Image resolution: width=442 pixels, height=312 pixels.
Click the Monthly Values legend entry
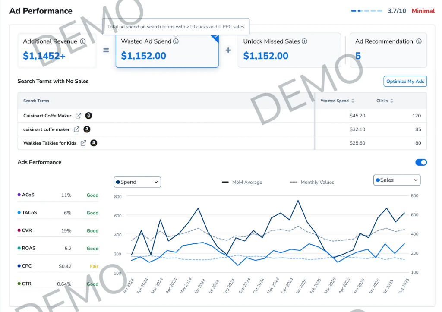(x=312, y=183)
